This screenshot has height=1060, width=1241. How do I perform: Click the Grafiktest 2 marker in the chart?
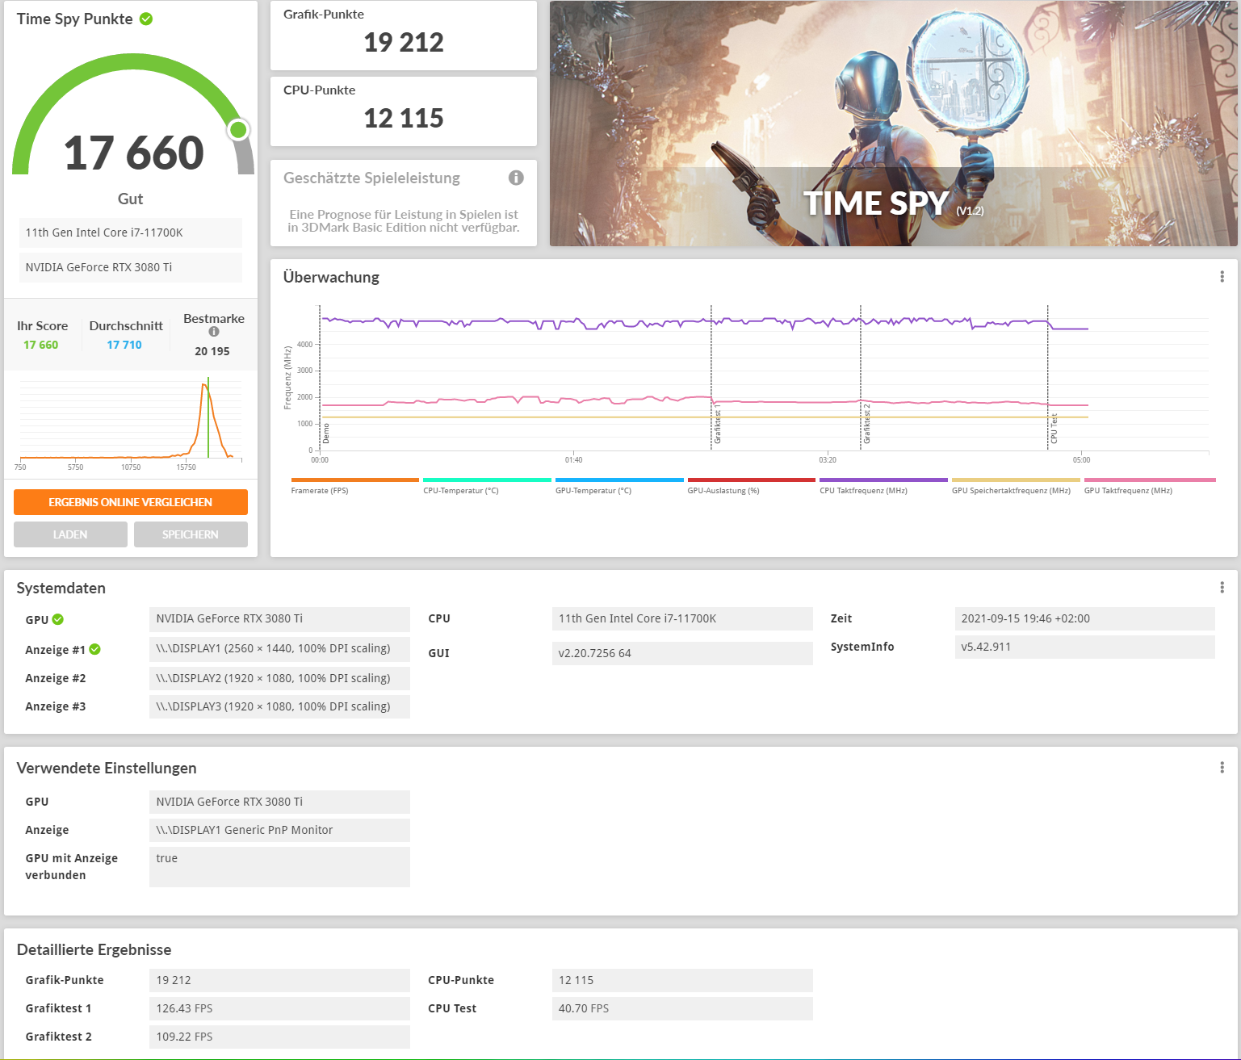click(867, 424)
